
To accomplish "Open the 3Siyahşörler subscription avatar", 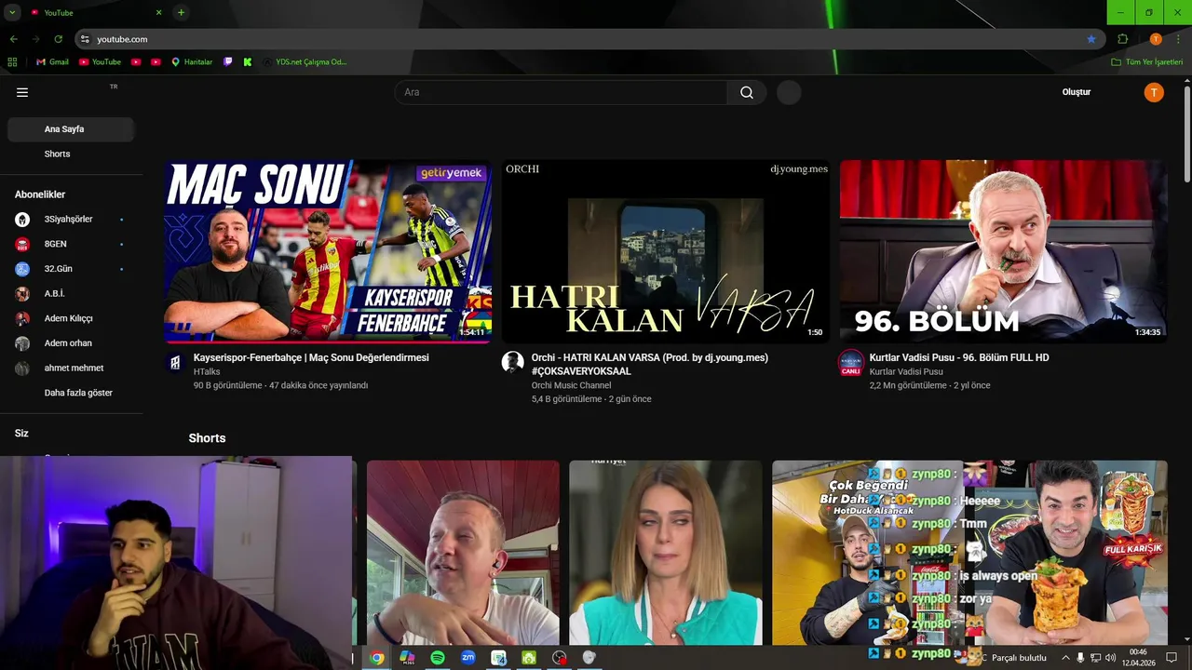I will (22, 220).
